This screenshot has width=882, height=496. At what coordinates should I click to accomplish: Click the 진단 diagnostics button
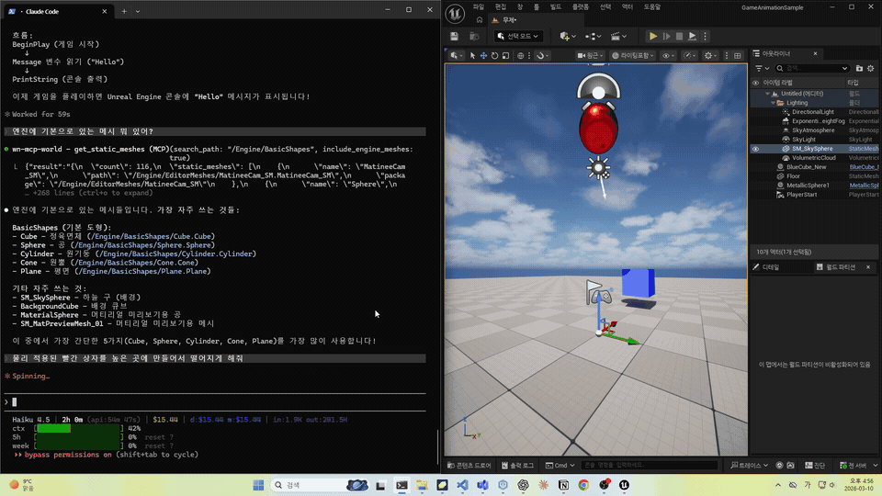(x=815, y=465)
